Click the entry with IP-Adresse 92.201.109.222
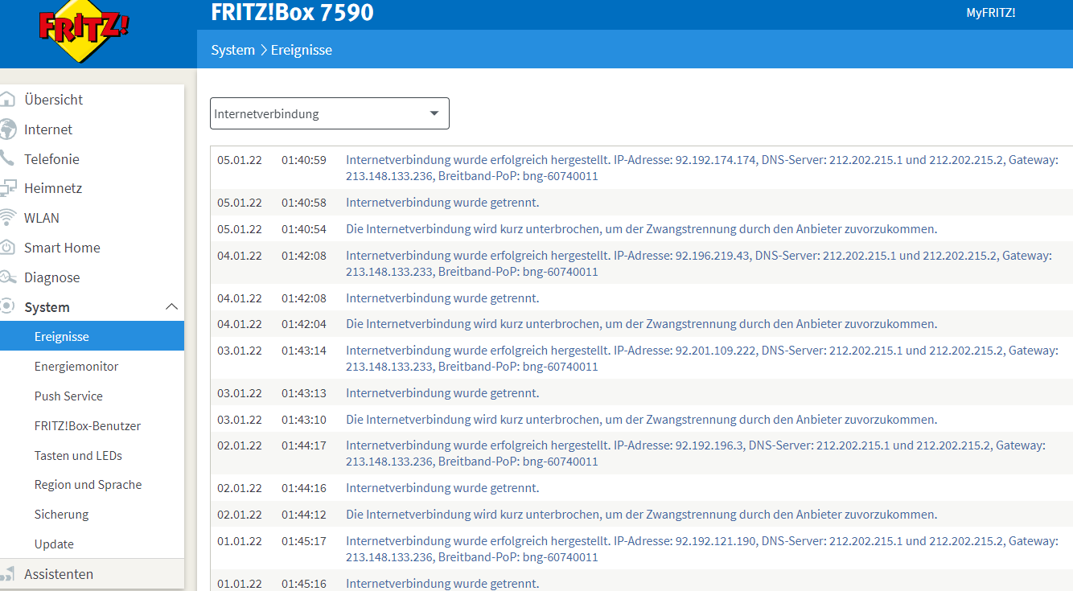The image size is (1073, 591). coord(642,359)
